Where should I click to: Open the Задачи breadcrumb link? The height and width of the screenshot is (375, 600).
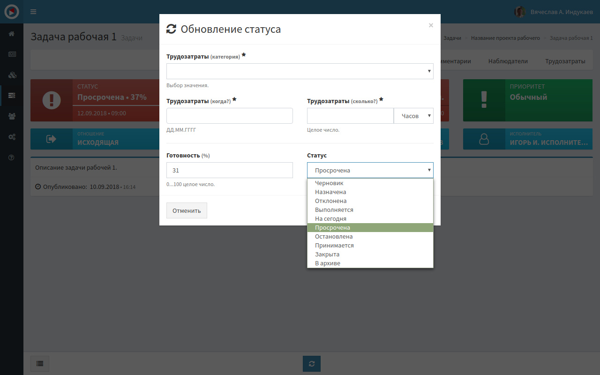click(452, 38)
